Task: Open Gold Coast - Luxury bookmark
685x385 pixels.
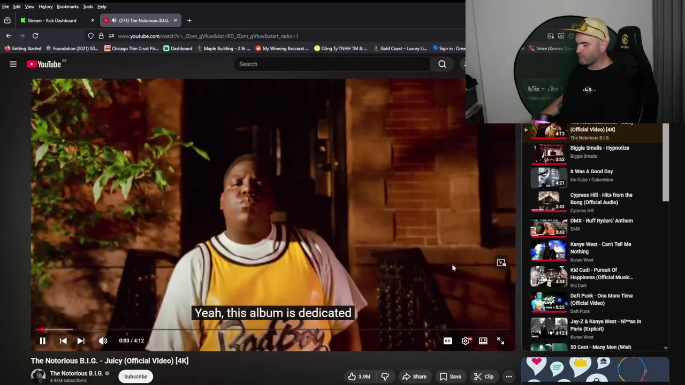Action: pos(400,49)
